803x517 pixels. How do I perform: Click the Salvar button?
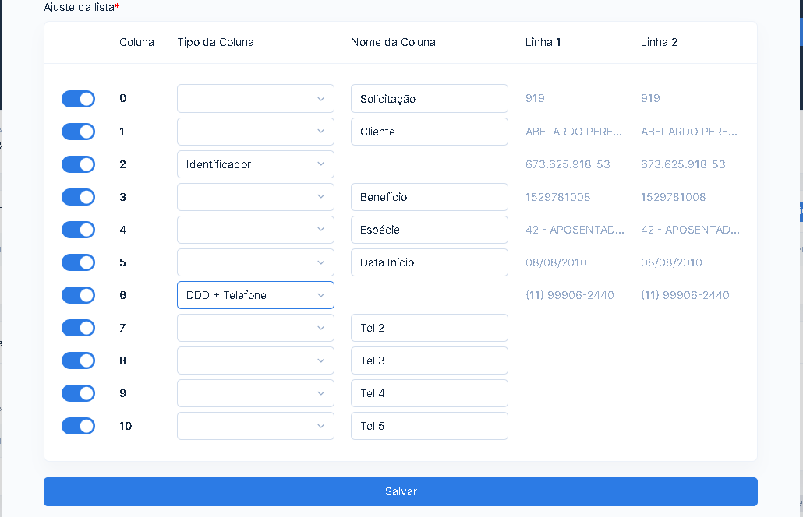point(401,491)
